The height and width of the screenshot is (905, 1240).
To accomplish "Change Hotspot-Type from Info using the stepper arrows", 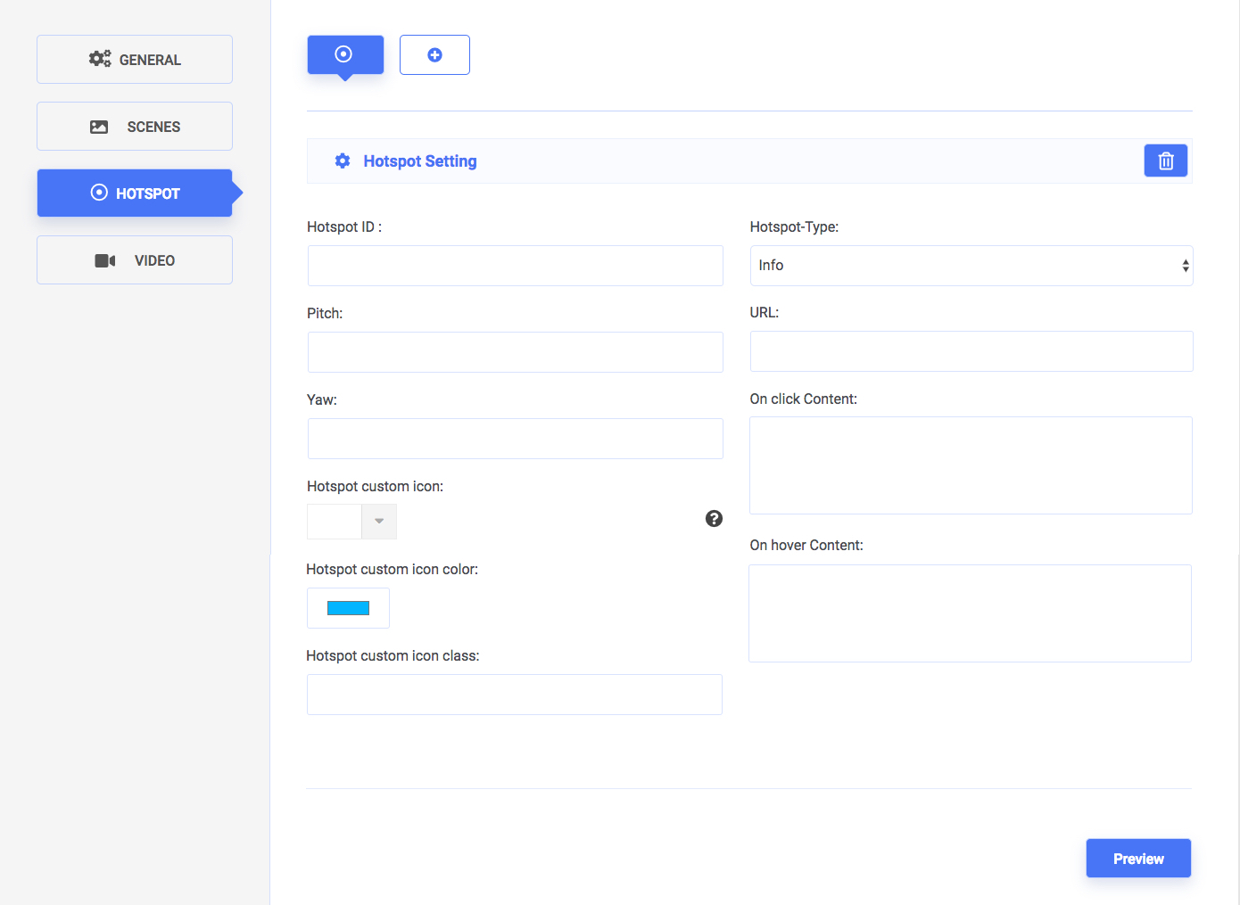I will pyautogui.click(x=1185, y=266).
